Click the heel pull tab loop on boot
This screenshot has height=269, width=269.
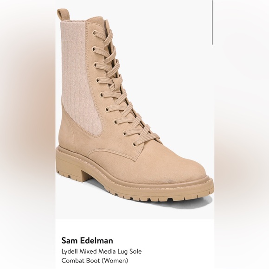coord(63,14)
